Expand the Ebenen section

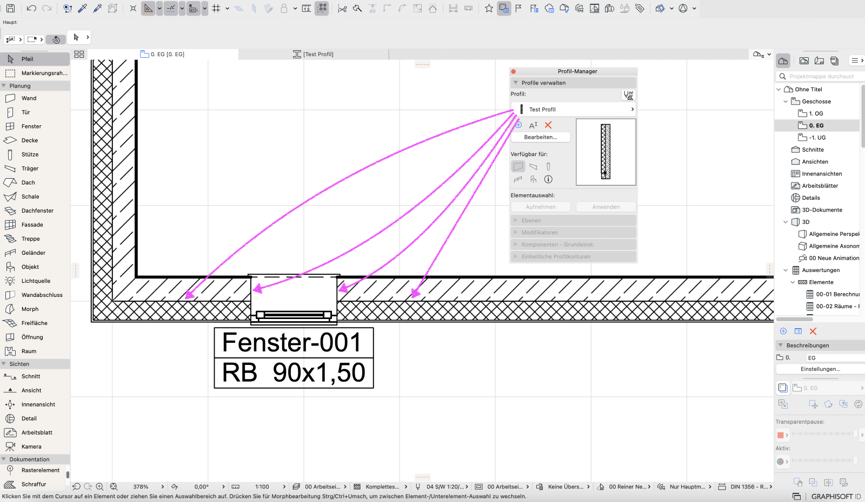(573, 220)
